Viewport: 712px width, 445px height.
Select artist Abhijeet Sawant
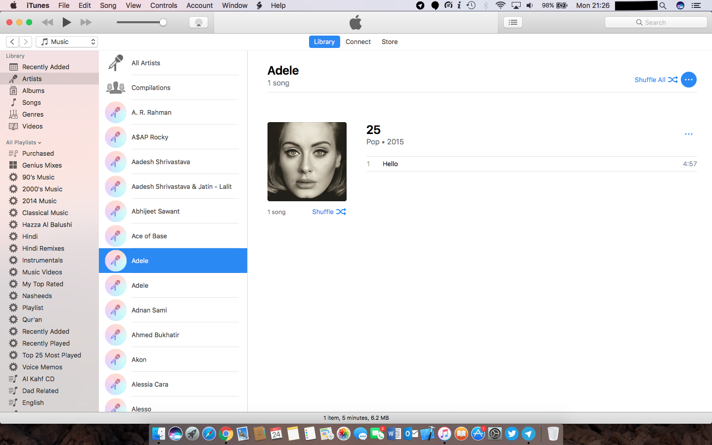coord(173,211)
